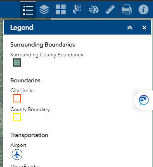Select the Surrounding Boundaries heading
The width and height of the screenshot is (153, 167).
click(42, 45)
